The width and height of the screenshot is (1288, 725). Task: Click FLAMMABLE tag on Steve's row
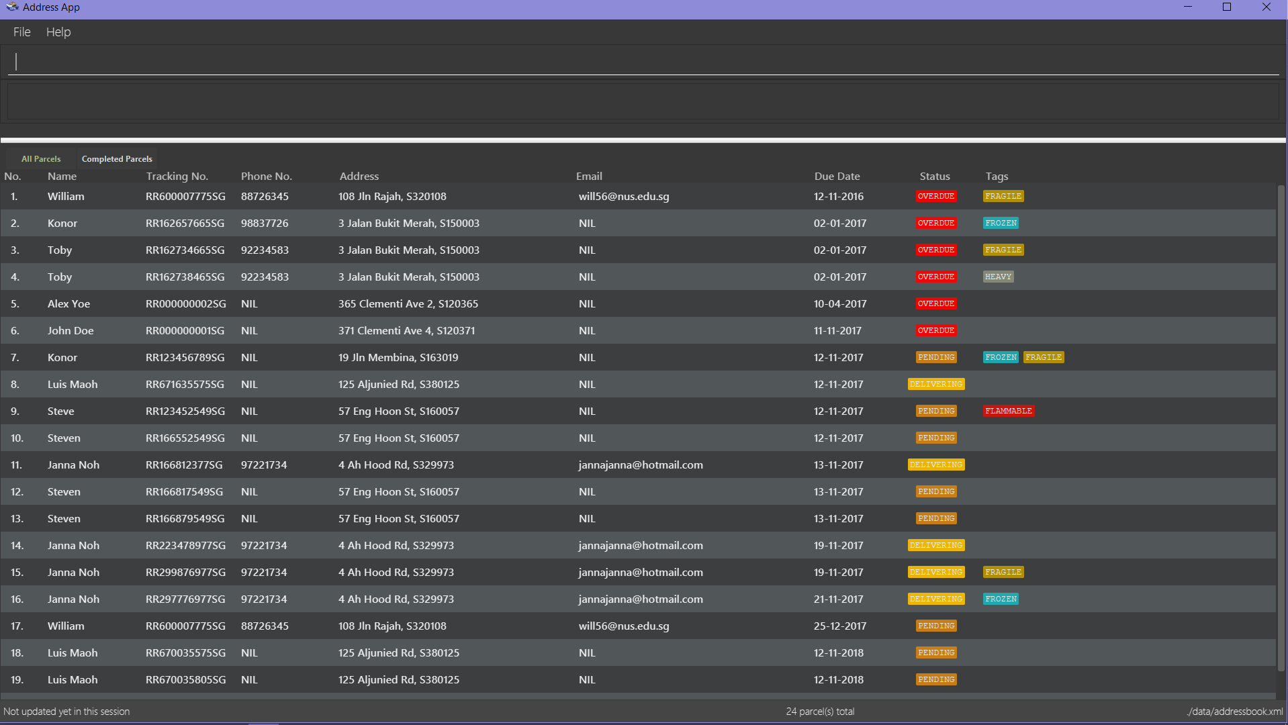tap(1009, 412)
